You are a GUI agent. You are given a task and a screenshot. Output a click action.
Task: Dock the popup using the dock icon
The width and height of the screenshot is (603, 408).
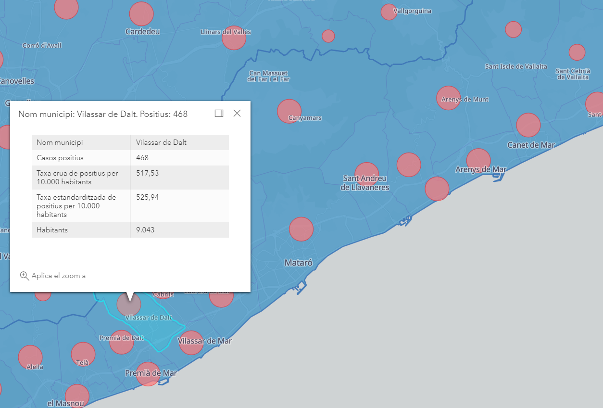pos(219,113)
